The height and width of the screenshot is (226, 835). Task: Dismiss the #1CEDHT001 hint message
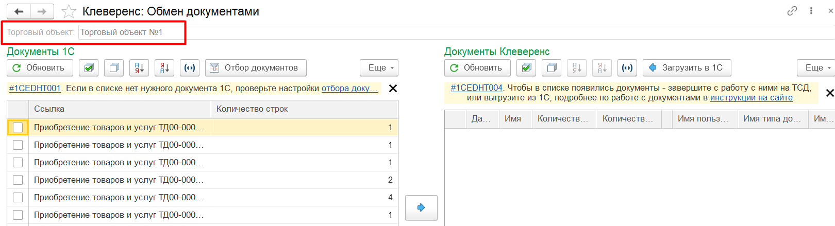click(393, 89)
